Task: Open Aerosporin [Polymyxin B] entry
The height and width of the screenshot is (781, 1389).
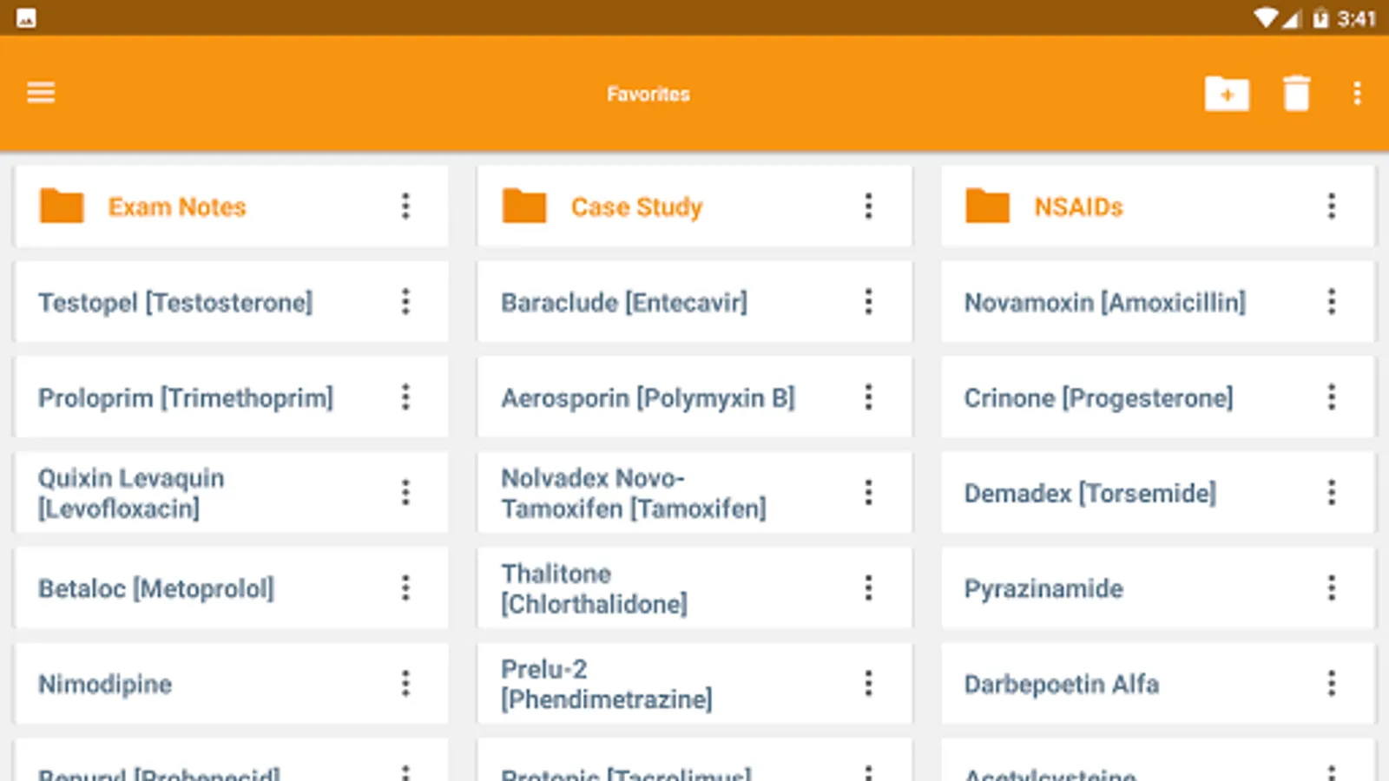Action: [648, 397]
